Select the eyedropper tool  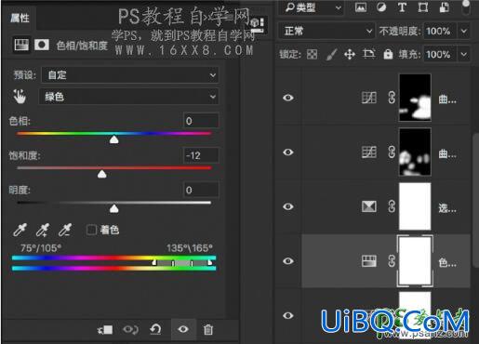pos(20,230)
